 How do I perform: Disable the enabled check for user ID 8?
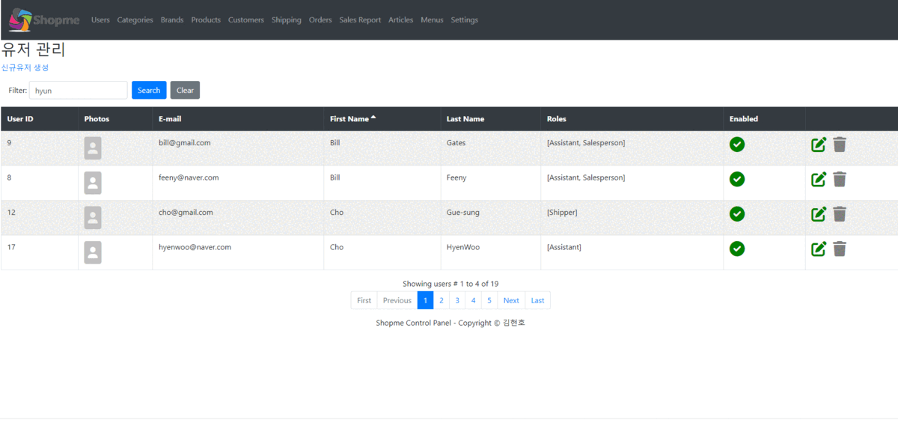pos(737,179)
